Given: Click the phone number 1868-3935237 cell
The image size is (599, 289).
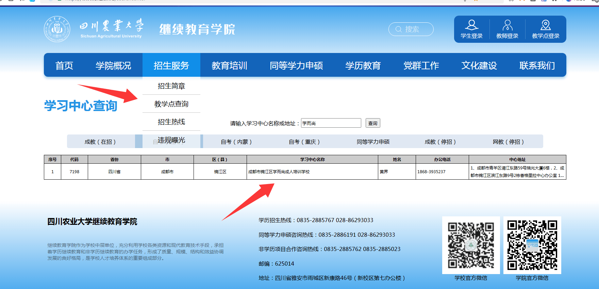Looking at the screenshot, I should tap(442, 171).
